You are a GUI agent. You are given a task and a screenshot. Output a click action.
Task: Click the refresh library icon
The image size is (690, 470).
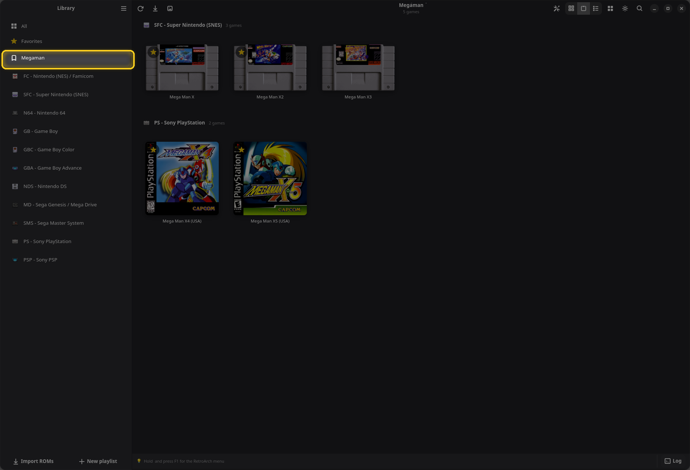pyautogui.click(x=141, y=8)
